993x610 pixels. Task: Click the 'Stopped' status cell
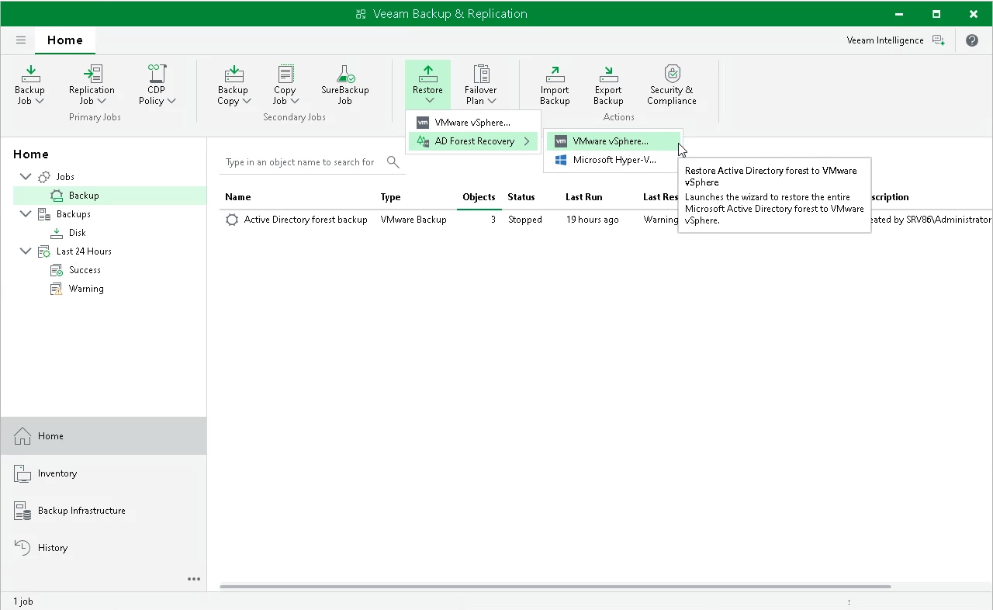point(525,220)
